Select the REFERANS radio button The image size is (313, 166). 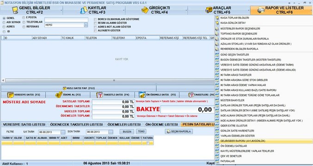[x=24, y=27]
